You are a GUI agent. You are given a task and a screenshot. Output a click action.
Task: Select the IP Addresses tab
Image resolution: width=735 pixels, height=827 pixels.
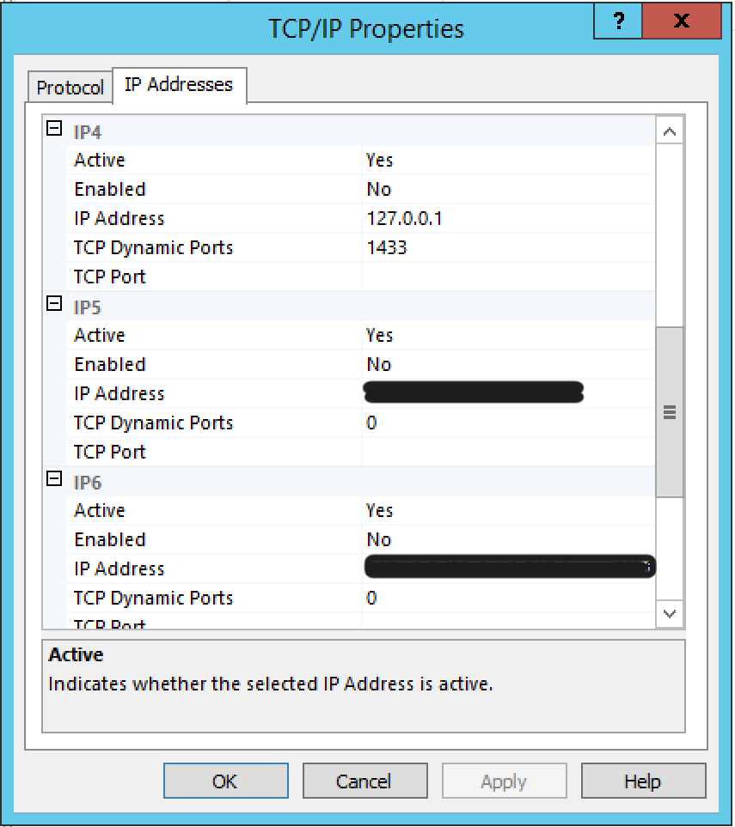point(179,85)
